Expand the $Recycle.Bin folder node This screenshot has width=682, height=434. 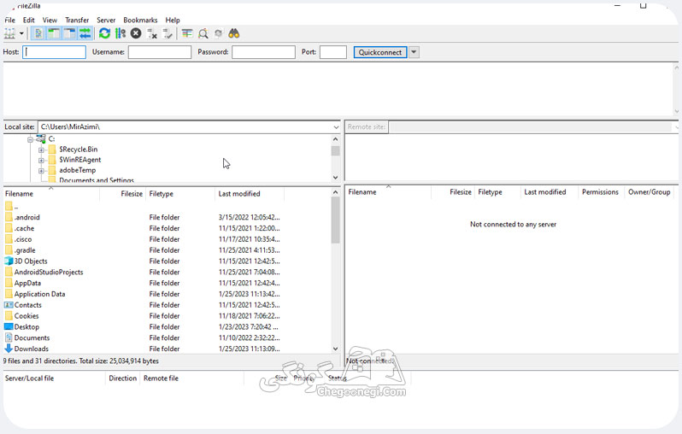[41, 150]
